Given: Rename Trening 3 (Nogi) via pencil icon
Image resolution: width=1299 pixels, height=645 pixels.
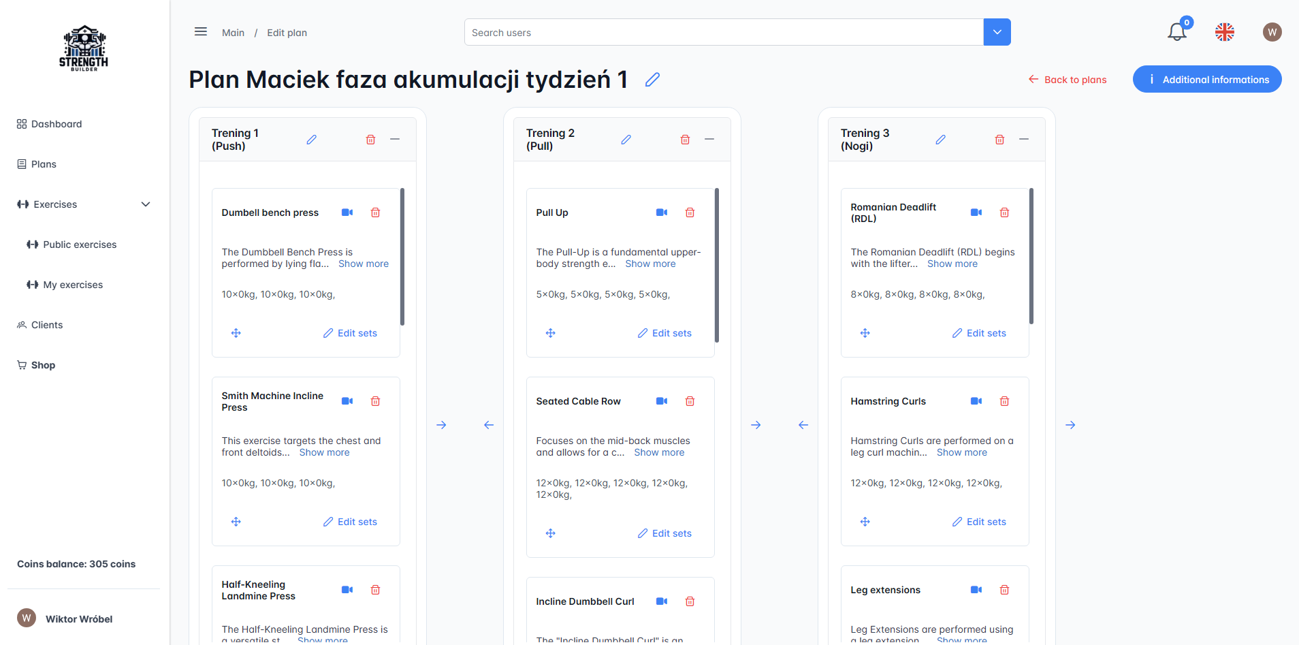Looking at the screenshot, I should click(x=940, y=140).
